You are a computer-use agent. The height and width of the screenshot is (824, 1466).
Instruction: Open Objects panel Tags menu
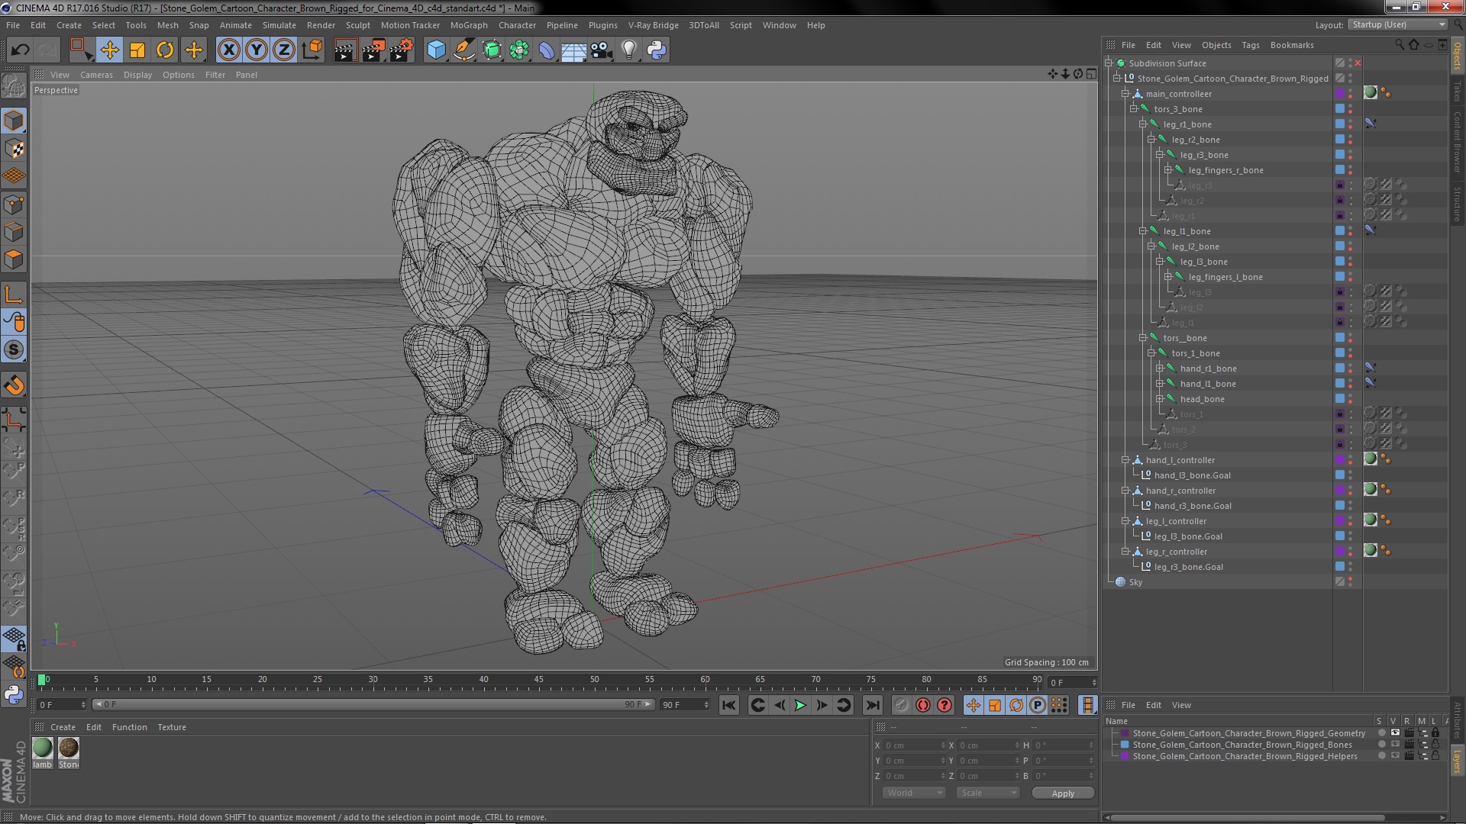click(x=1251, y=45)
